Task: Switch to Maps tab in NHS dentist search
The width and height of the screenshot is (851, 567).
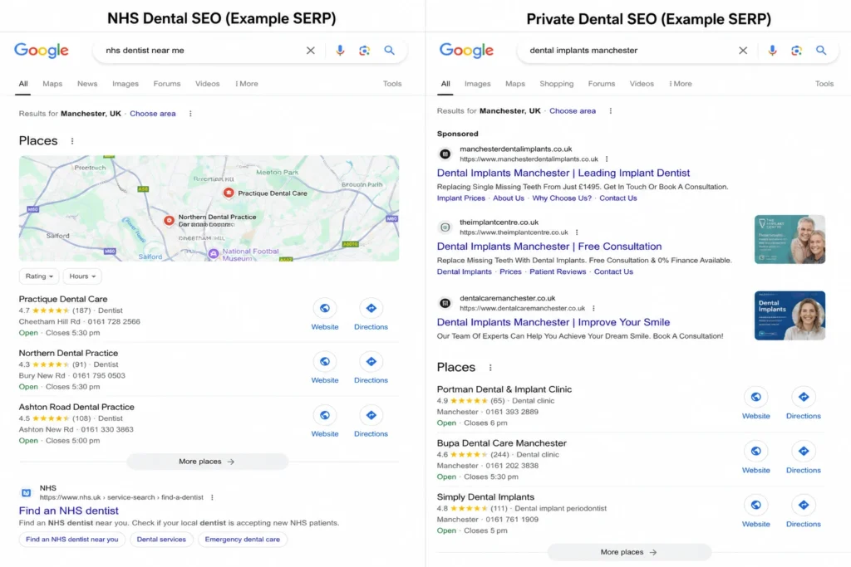Action: click(x=52, y=84)
